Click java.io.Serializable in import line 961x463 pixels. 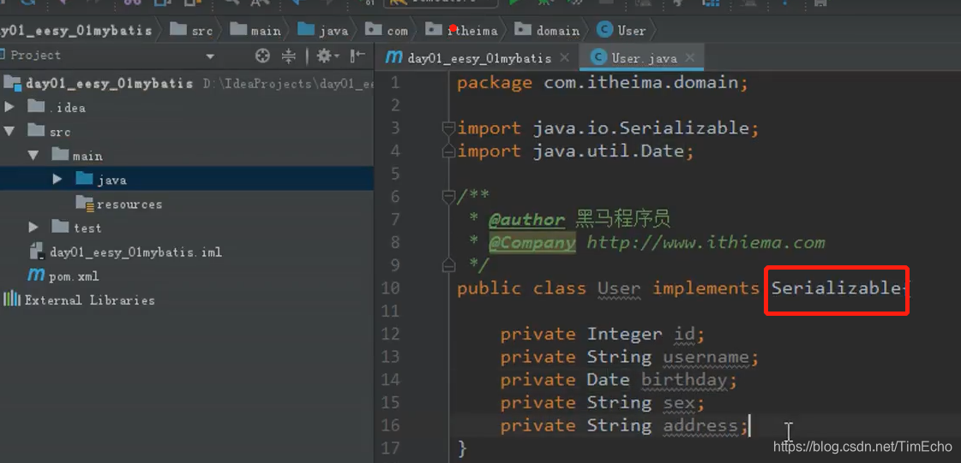point(640,128)
